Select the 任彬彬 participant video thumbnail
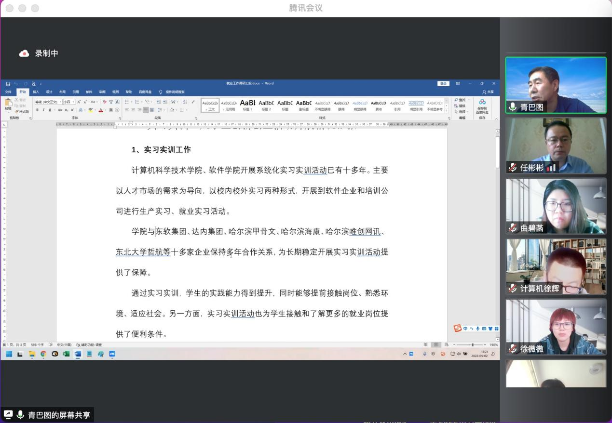 tap(556, 145)
